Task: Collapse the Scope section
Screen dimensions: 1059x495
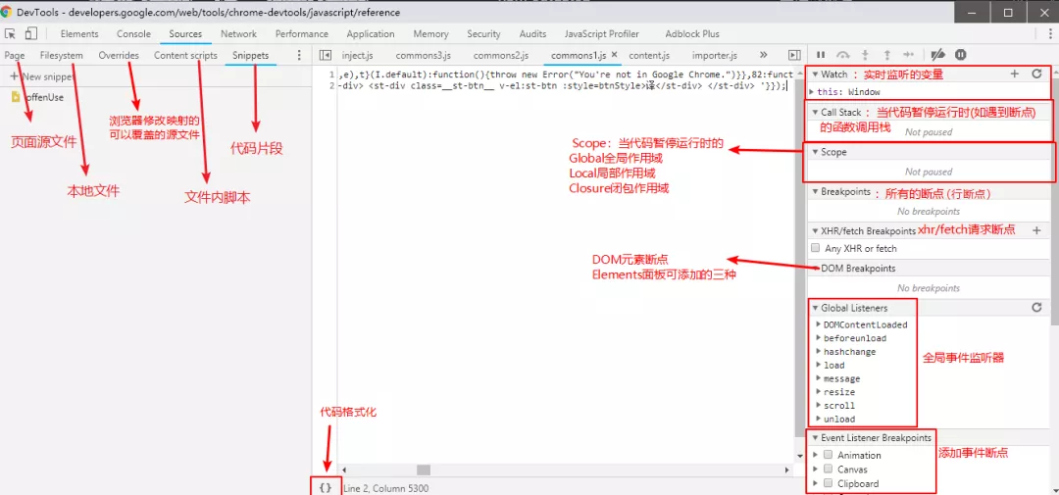Action: coord(815,152)
